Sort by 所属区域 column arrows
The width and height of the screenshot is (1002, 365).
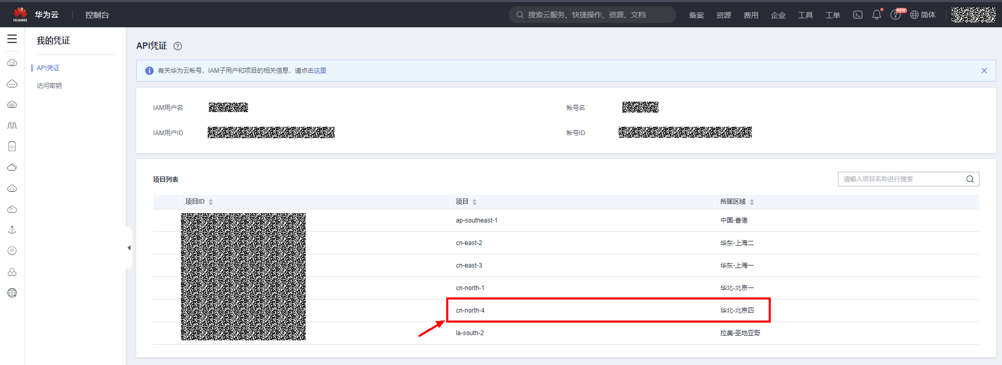click(752, 202)
